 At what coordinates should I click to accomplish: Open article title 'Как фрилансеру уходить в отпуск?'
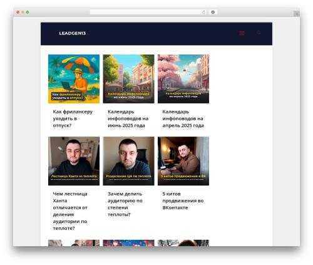click(73, 118)
